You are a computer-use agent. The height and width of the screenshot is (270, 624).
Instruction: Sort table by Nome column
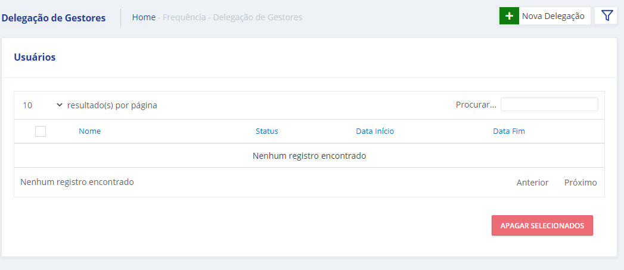pyautogui.click(x=89, y=131)
